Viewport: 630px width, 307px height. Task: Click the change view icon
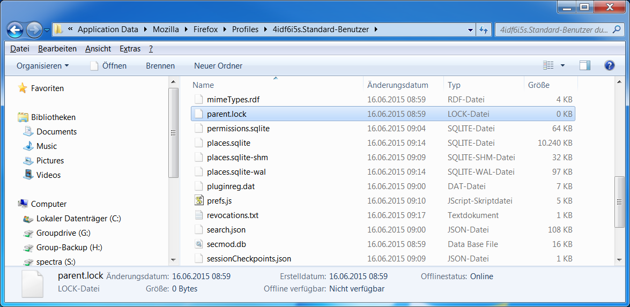tap(548, 65)
